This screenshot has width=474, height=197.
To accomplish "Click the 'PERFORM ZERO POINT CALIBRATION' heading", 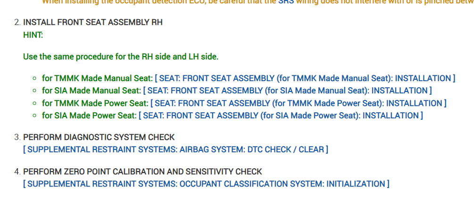I will [142, 172].
